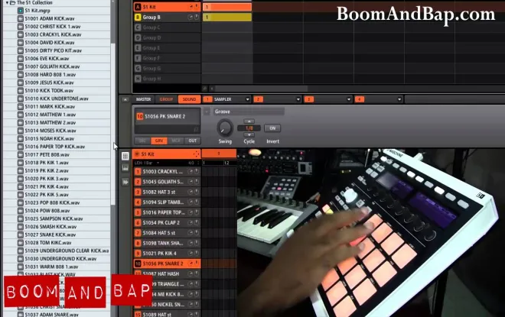
Task: Collapse the control area with the up arrow
Action: point(125,99)
